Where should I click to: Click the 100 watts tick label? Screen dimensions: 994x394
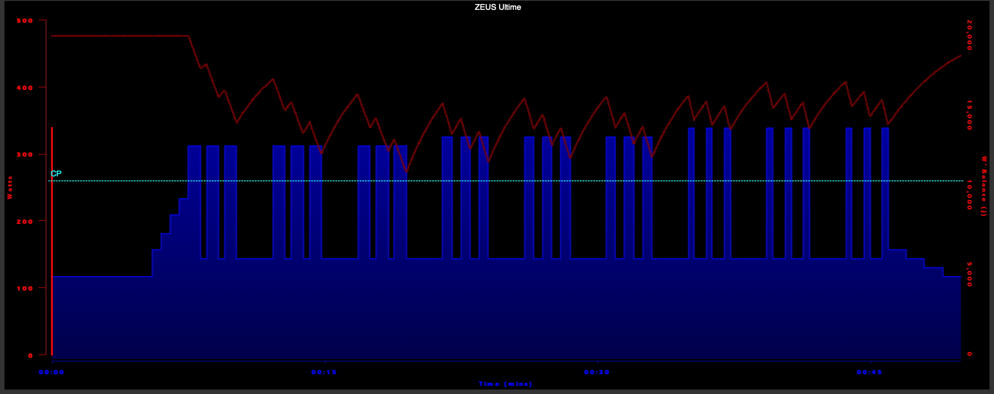click(25, 288)
